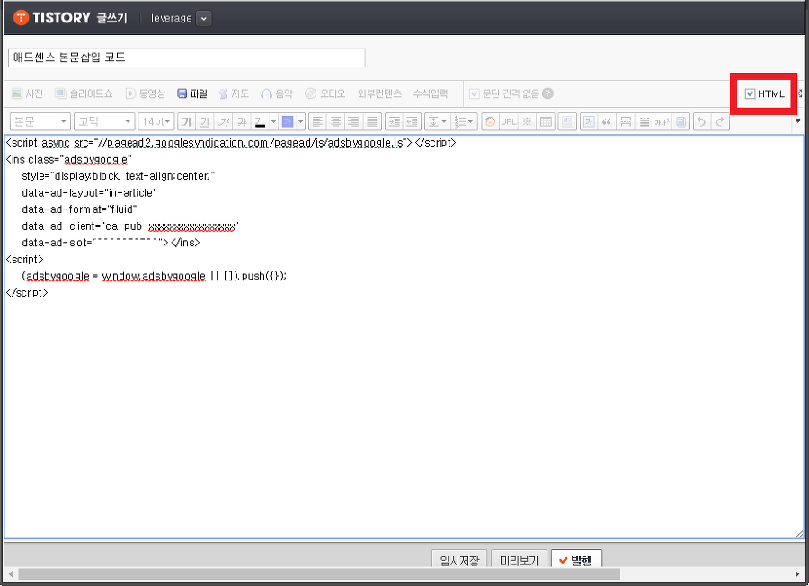Insert a text box

tap(589, 121)
